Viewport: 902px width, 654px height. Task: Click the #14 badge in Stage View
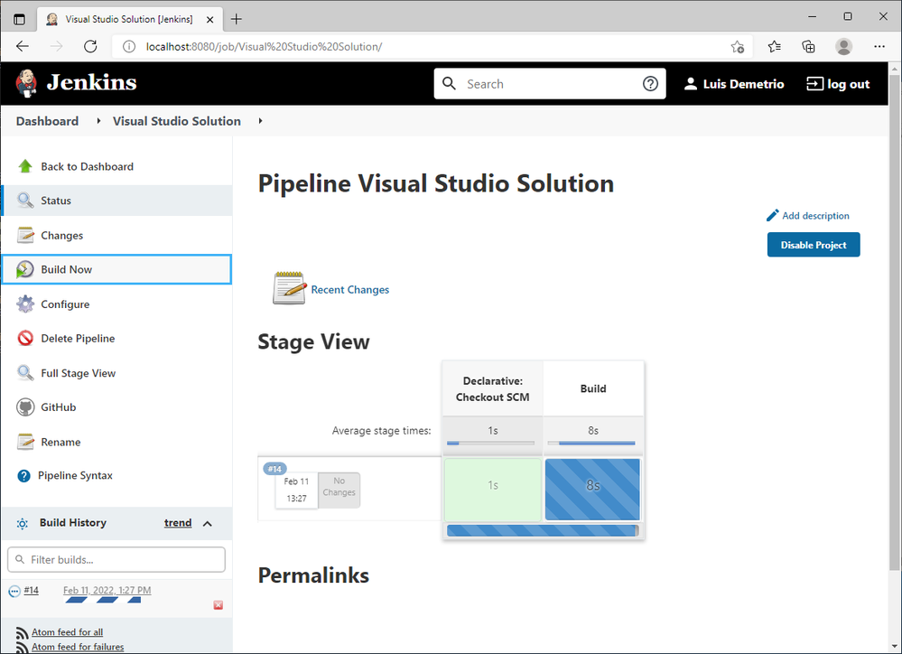tap(274, 469)
